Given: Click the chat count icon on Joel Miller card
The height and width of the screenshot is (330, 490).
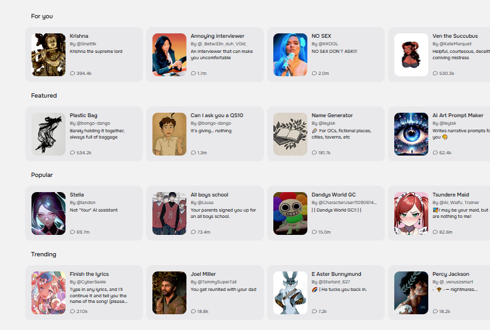Looking at the screenshot, I should click(x=193, y=312).
